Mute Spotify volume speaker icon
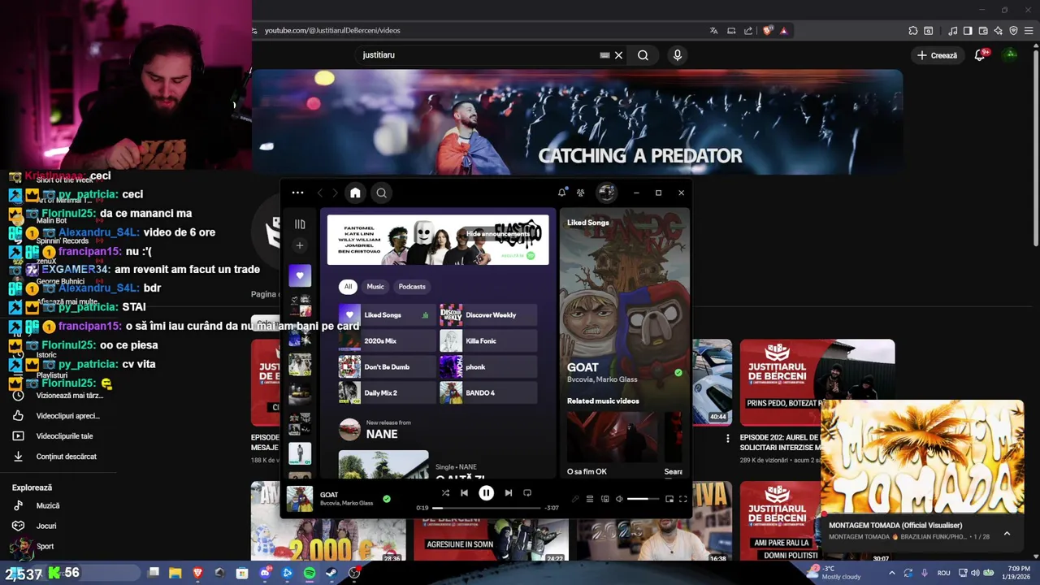The height and width of the screenshot is (585, 1040). (619, 499)
